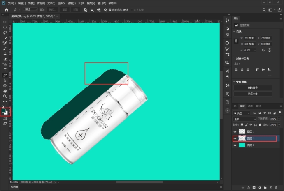The image size is (284, 191).
Task: Click the 删除背景 button
Action: (x=253, y=87)
